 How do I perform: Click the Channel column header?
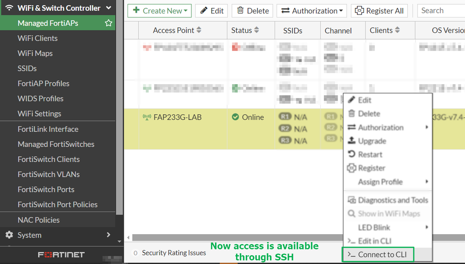(338, 31)
